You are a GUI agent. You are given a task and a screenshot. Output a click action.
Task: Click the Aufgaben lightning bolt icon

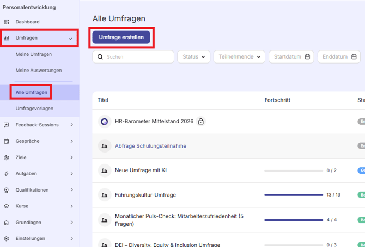pyautogui.click(x=7, y=174)
